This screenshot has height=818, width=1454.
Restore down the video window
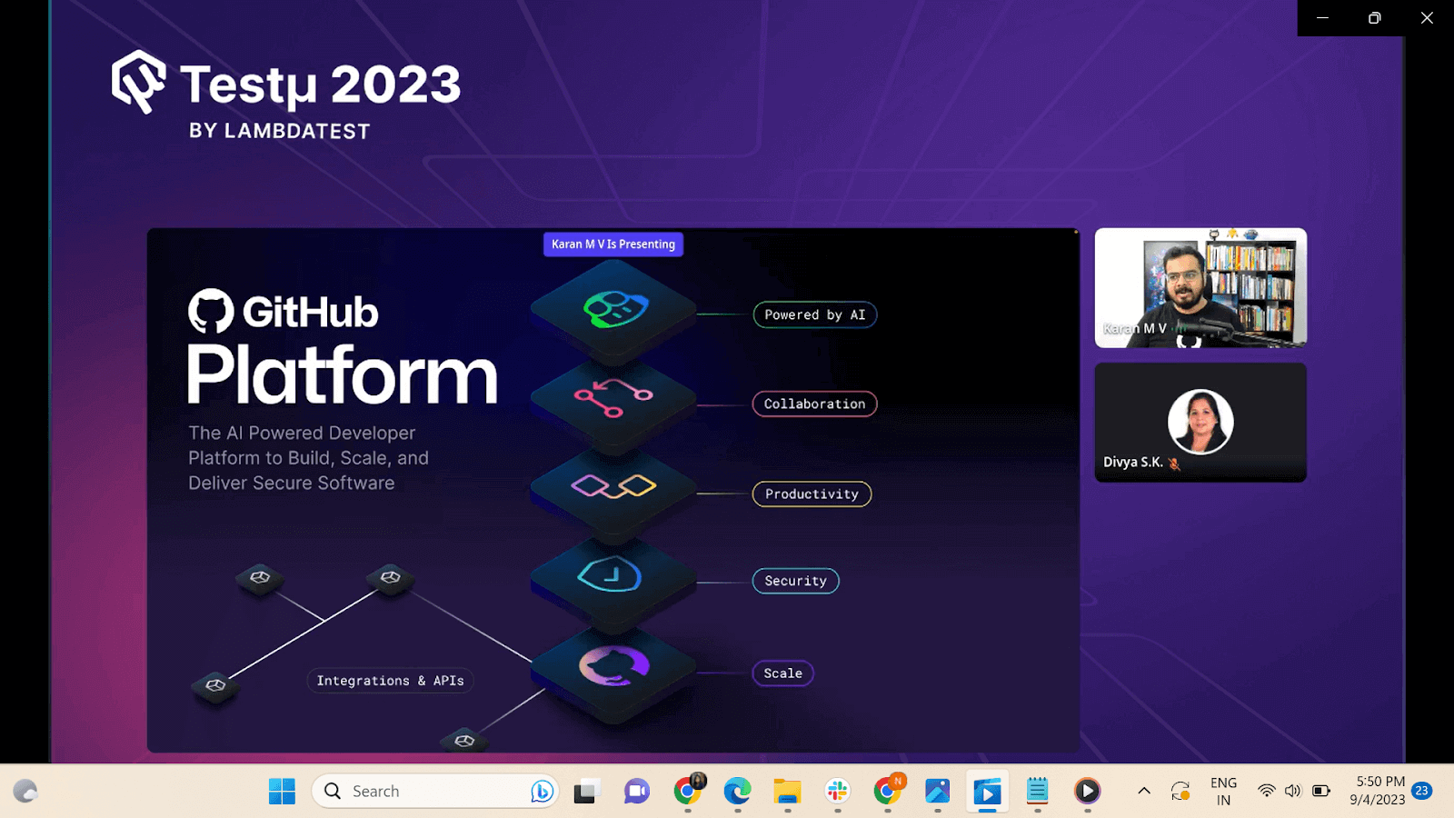pos(1375,18)
